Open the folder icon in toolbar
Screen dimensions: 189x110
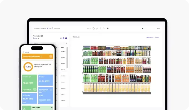click(104, 28)
